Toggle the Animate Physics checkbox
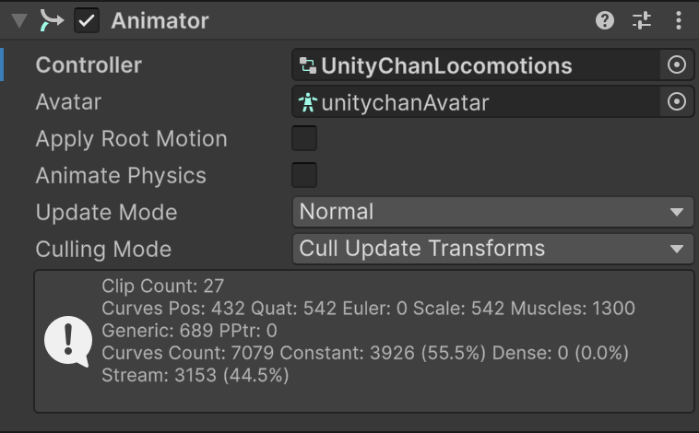Image resolution: width=699 pixels, height=433 pixels. [x=304, y=175]
